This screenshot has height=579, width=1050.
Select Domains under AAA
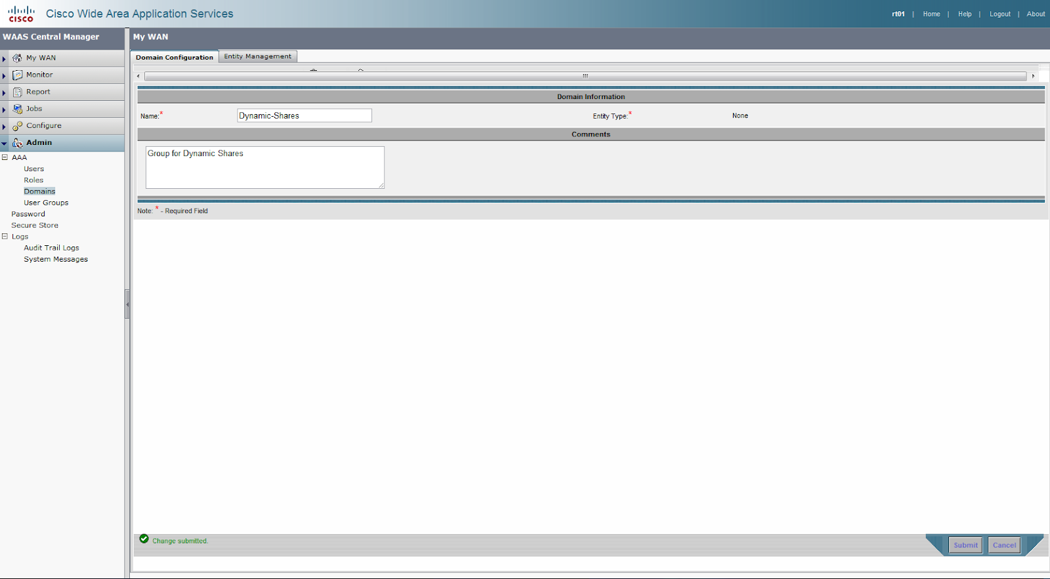coord(39,191)
